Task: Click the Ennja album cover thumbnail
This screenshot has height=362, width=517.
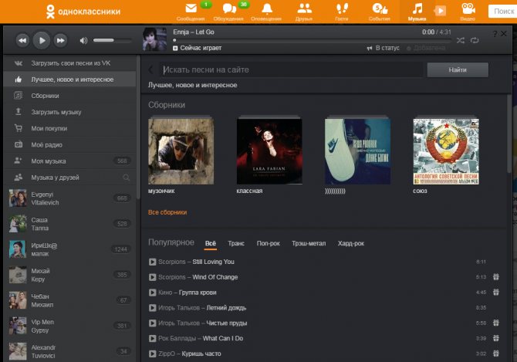Action: (x=154, y=39)
